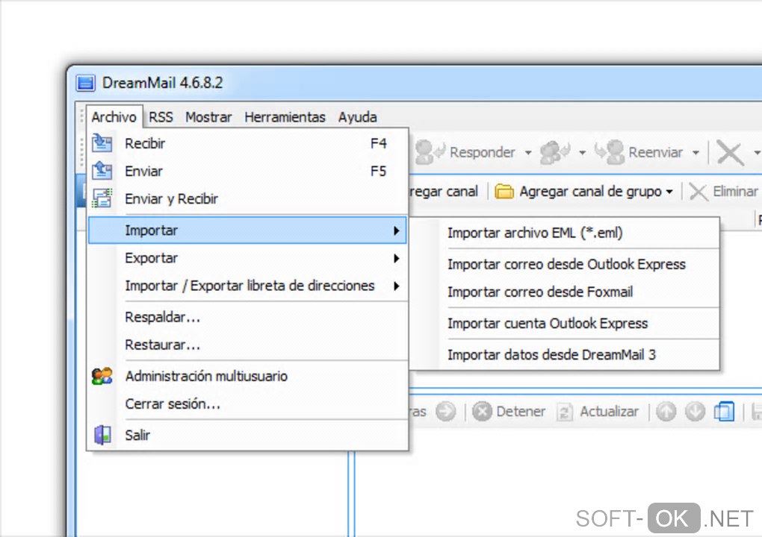Open the Reenviar dropdown arrow
Screen dimensions: 762x537
coord(696,153)
